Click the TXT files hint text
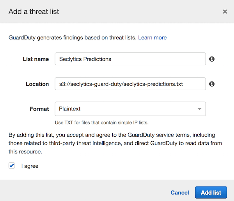 click(x=102, y=123)
